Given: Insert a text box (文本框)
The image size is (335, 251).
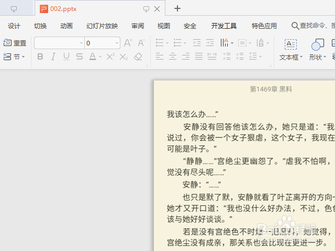Looking at the screenshot, I should (291, 49).
